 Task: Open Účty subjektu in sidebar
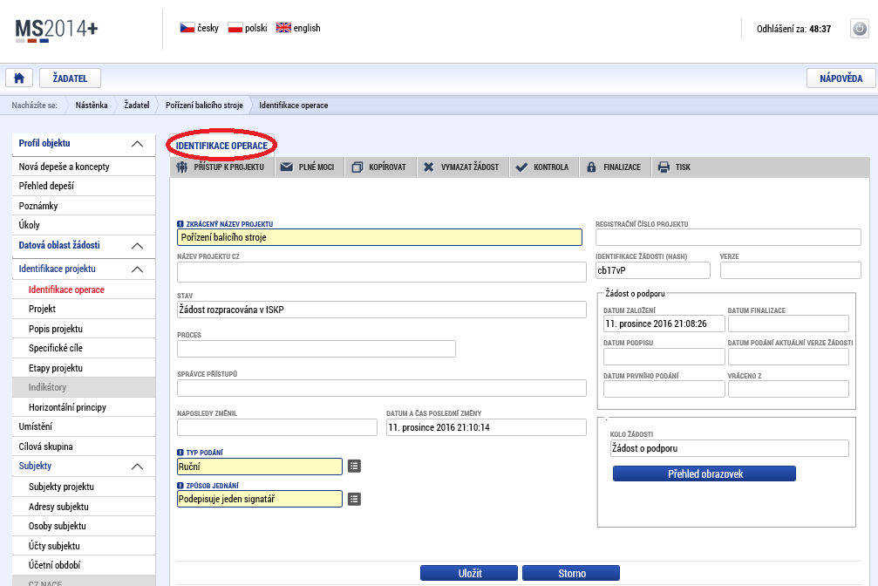pos(84,546)
